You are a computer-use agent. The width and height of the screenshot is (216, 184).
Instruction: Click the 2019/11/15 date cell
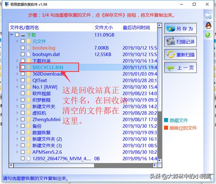(x=140, y=67)
